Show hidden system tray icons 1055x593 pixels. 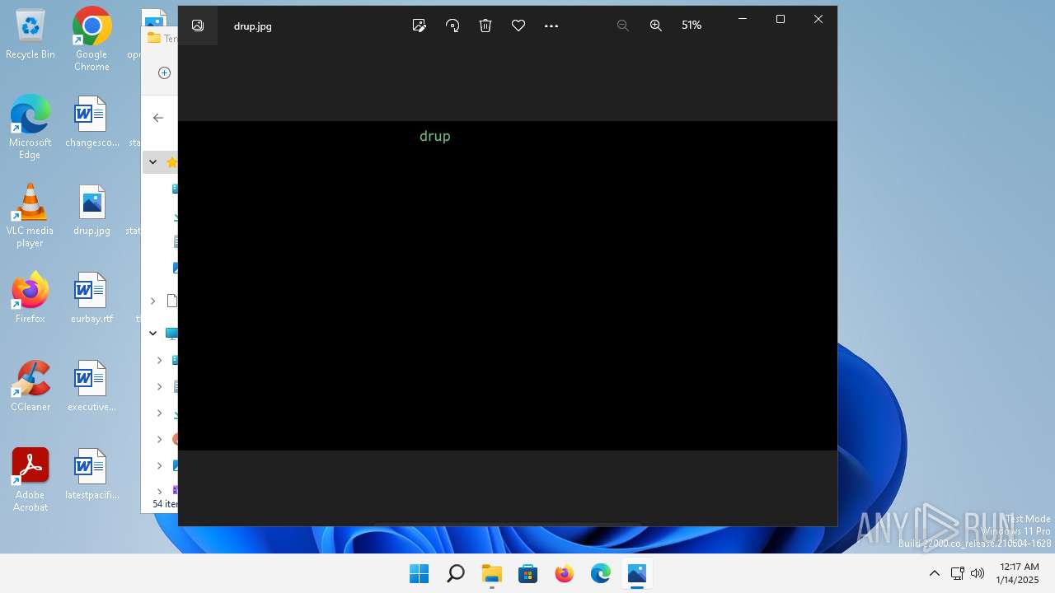934,573
